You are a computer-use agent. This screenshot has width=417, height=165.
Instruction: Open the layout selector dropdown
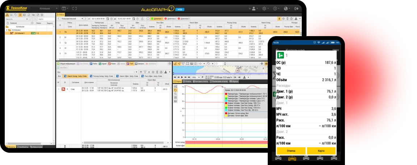click(x=64, y=8)
